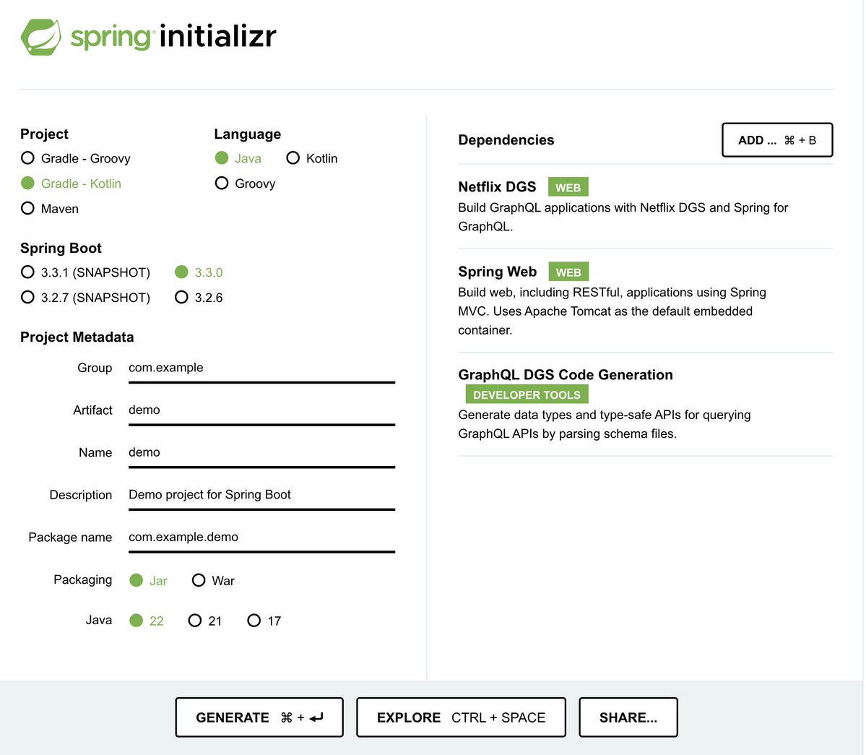The width and height of the screenshot is (866, 755).
Task: Click the Packaging label
Action: pyautogui.click(x=83, y=580)
